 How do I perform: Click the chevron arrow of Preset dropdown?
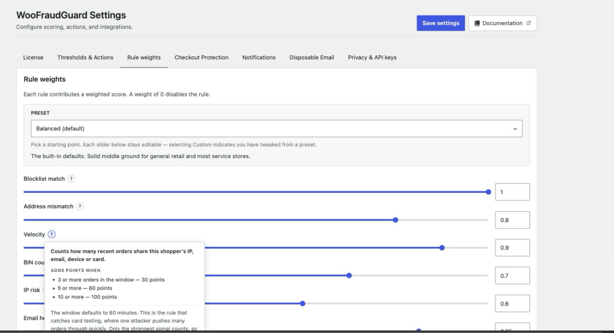(x=515, y=129)
